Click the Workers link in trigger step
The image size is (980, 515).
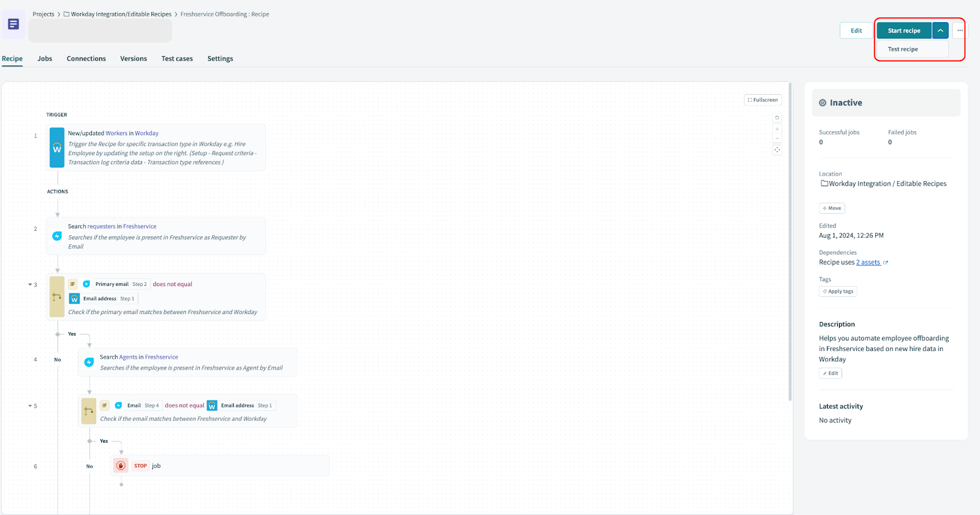click(x=116, y=133)
